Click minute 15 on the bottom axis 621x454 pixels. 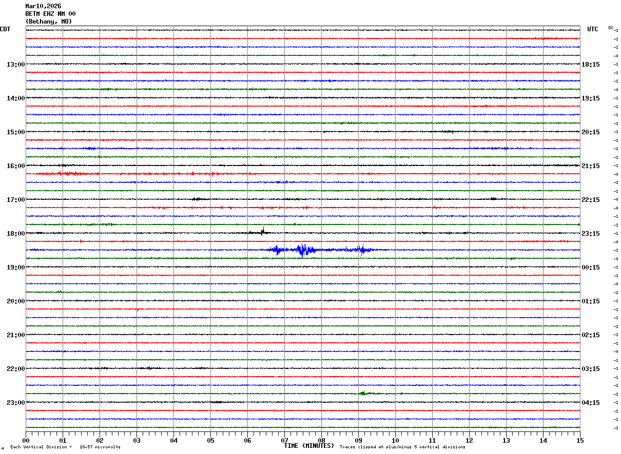point(580,440)
